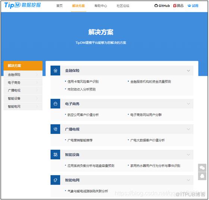Click the floating WeChat icon
Image resolution: width=209 pixels, height=200 pixels.
pyautogui.click(x=202, y=168)
